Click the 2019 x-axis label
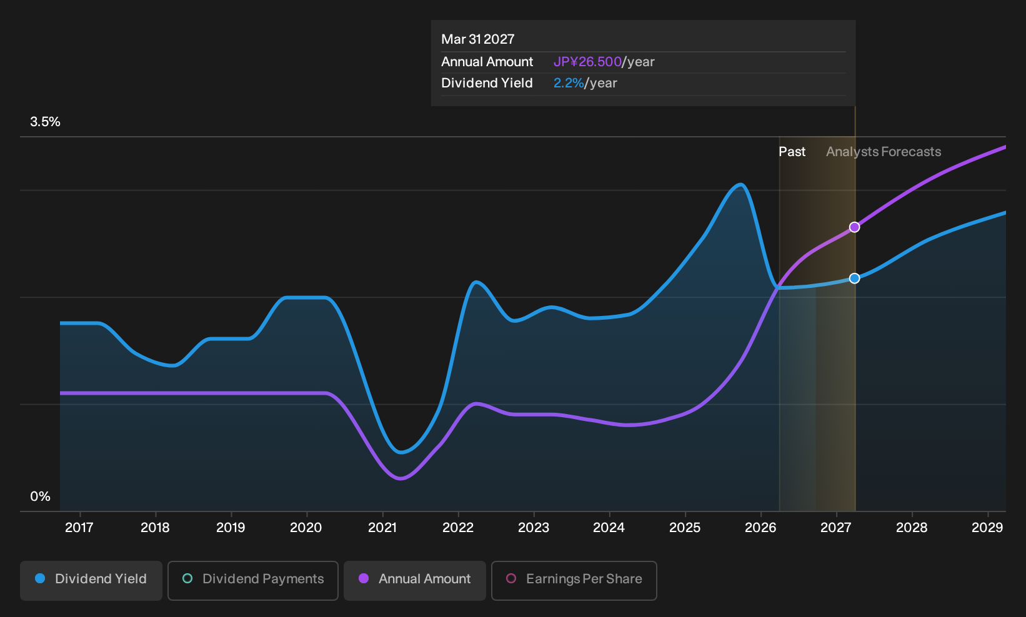1026x617 pixels. click(x=231, y=528)
